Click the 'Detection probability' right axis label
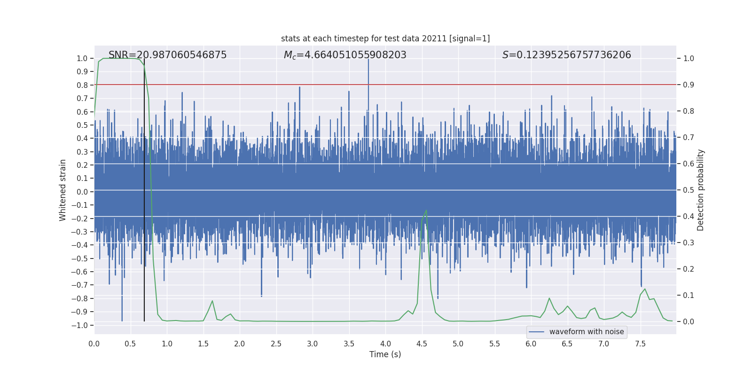The image size is (752, 376). (700, 190)
